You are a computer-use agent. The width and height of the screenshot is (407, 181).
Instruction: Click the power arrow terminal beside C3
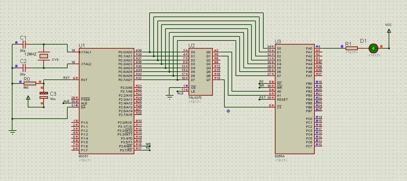pos(28,98)
